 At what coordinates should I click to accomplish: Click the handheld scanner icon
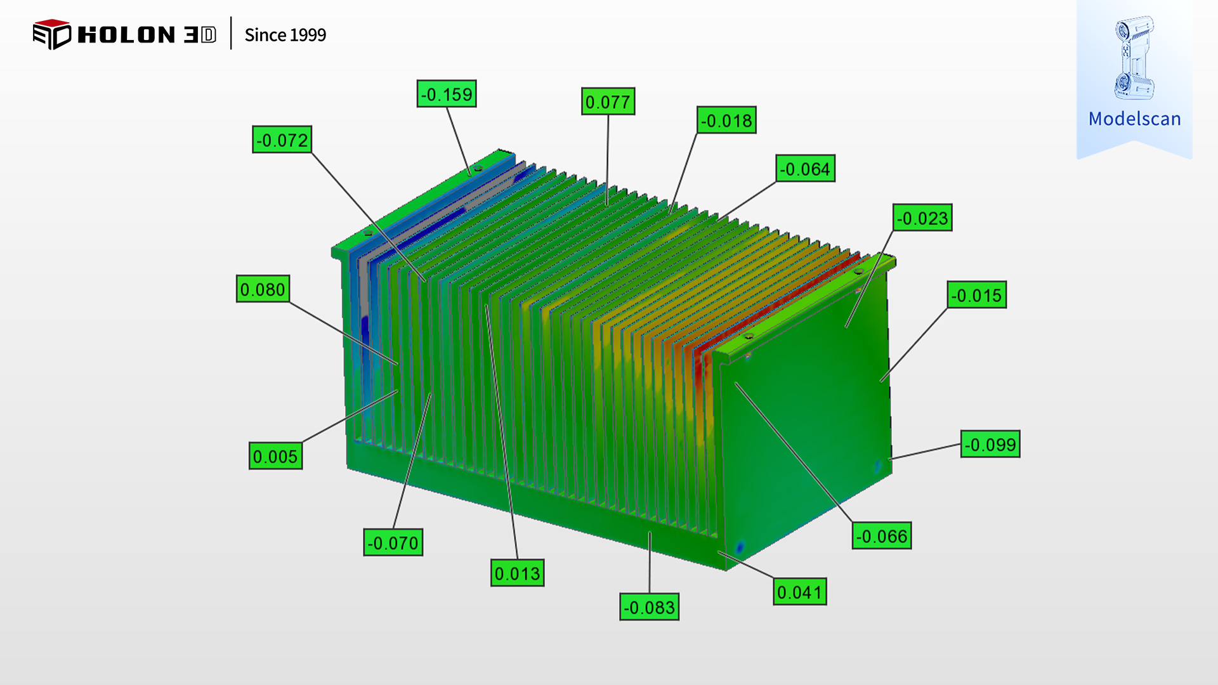(1134, 58)
